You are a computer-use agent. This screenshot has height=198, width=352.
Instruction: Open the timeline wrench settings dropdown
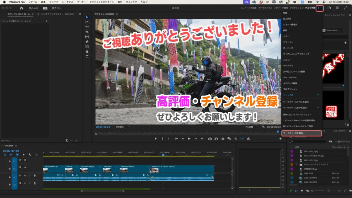pyautogui.click(x=30, y=155)
